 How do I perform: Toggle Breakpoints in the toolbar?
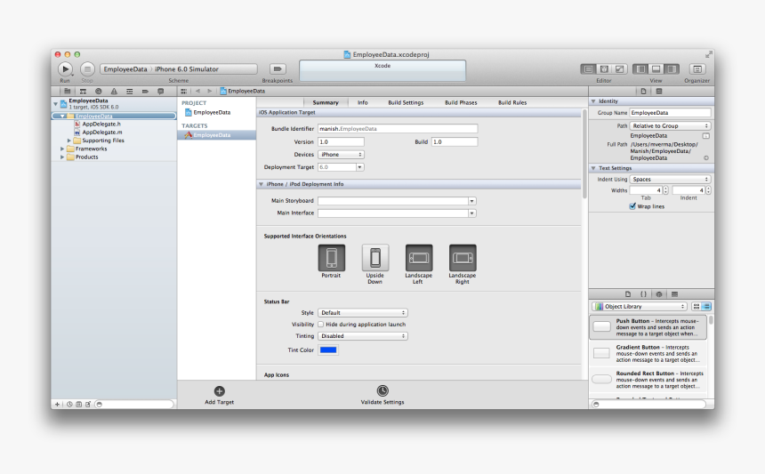pos(278,69)
